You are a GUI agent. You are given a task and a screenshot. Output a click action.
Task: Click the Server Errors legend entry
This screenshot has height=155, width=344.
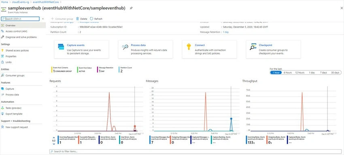click(108, 140)
